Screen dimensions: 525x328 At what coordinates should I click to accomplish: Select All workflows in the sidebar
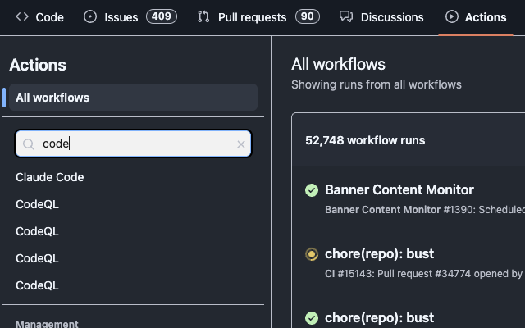point(133,98)
